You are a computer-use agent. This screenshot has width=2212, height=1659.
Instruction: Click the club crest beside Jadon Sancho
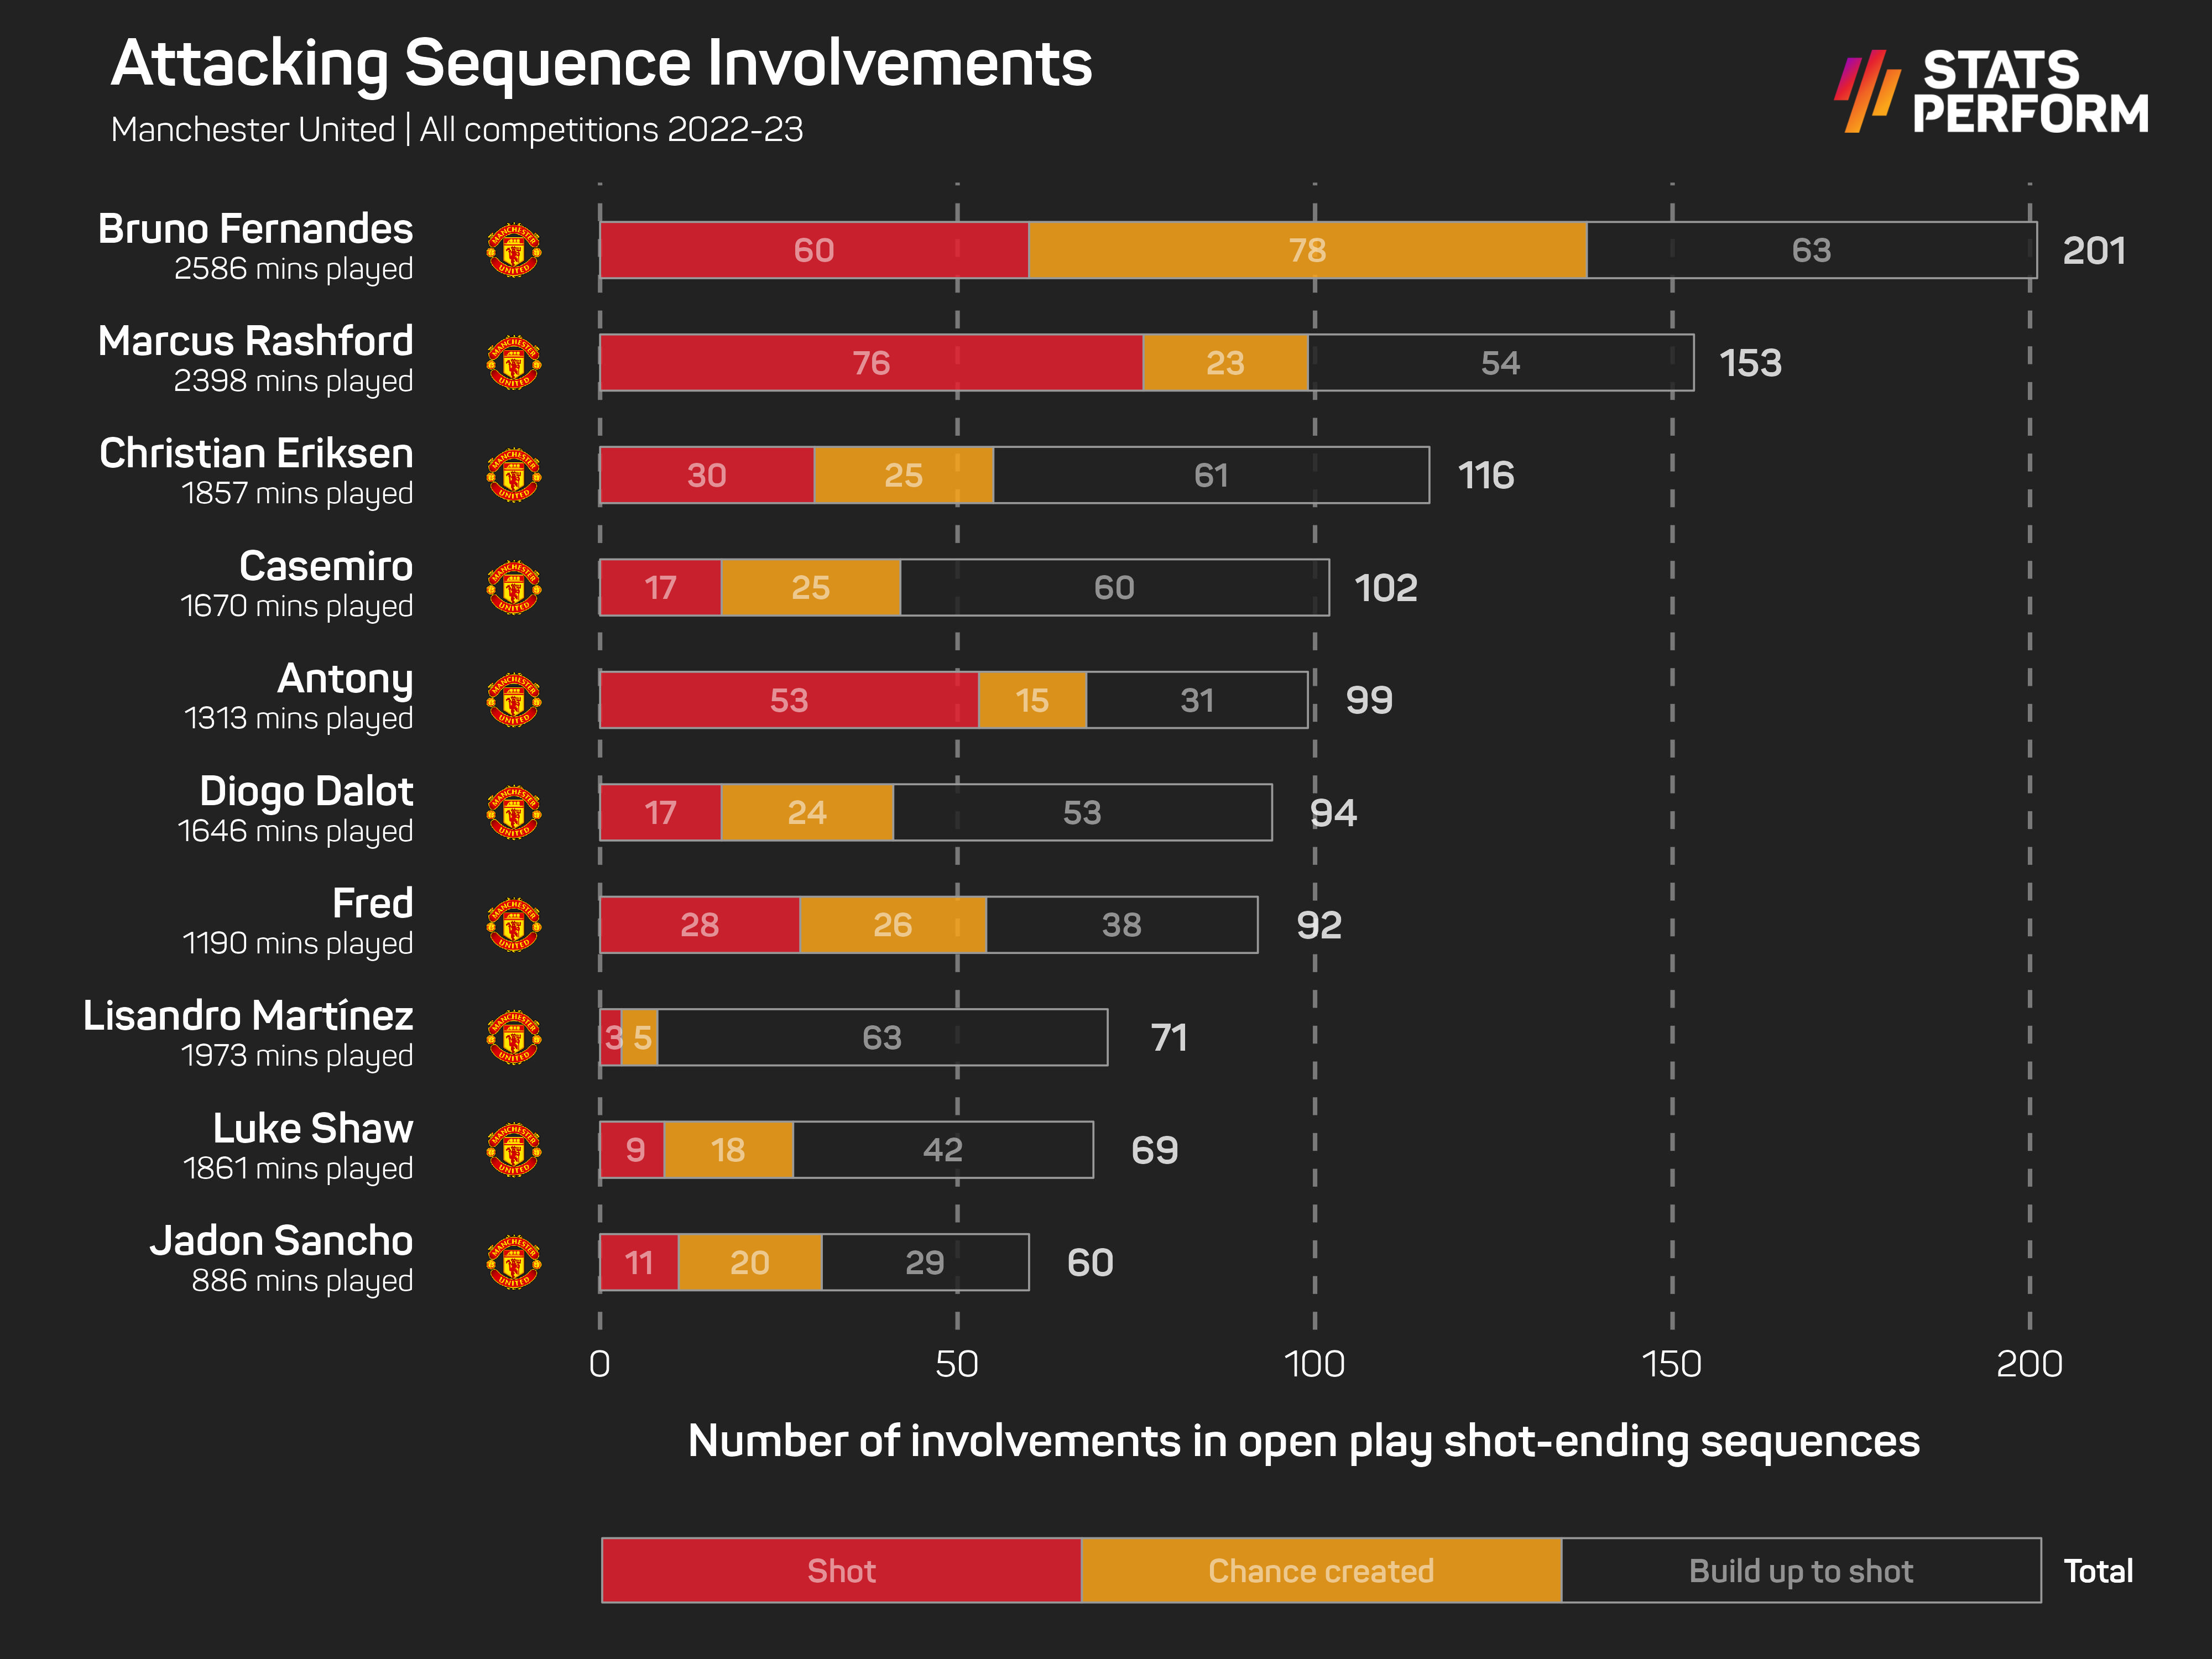coord(514,1262)
